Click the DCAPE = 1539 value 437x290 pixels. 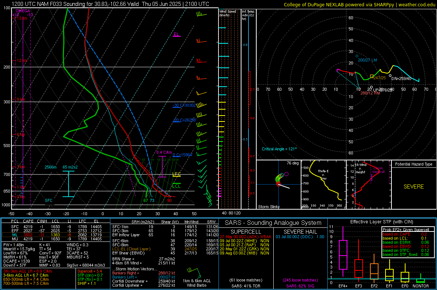(x=16, y=261)
